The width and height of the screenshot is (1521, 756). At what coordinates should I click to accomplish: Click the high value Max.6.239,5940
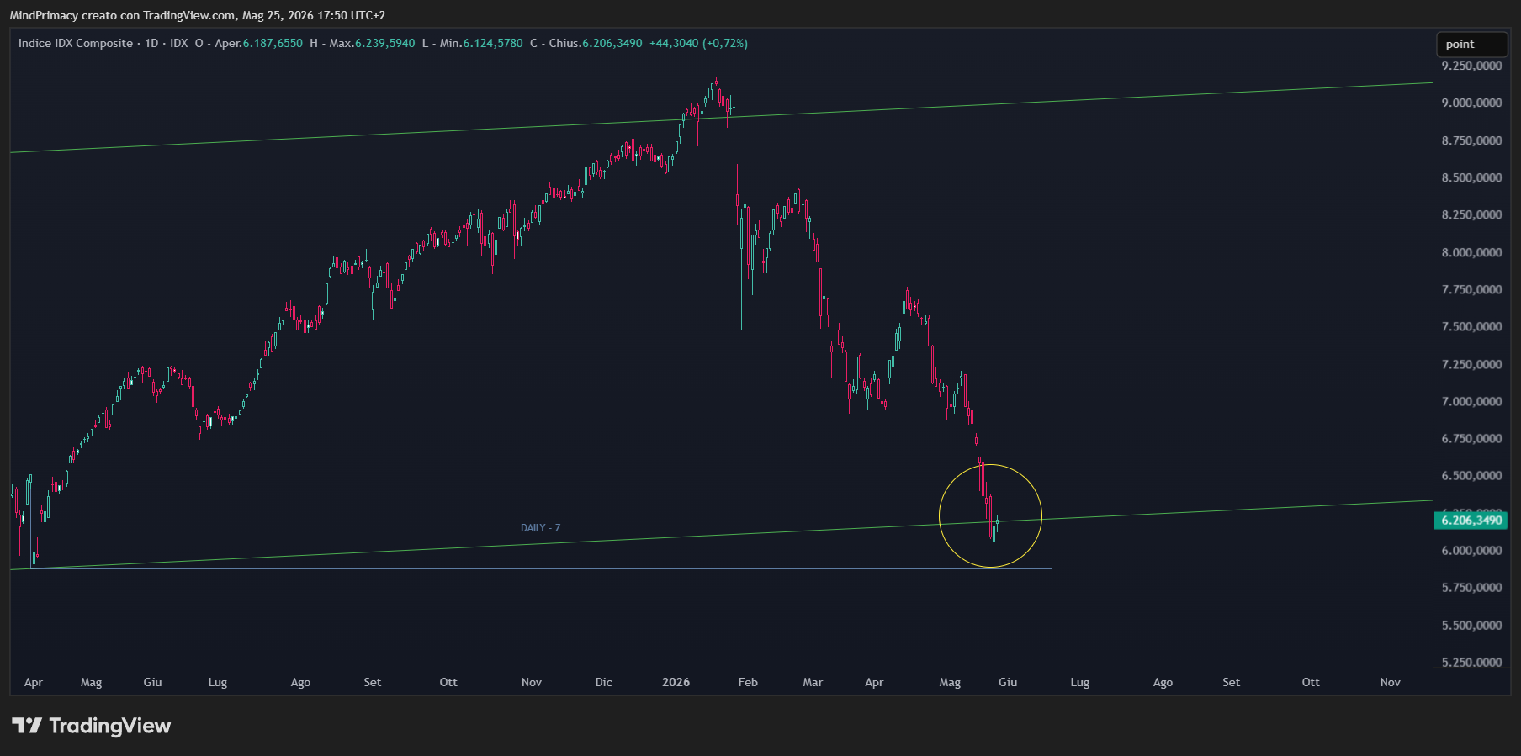point(372,43)
